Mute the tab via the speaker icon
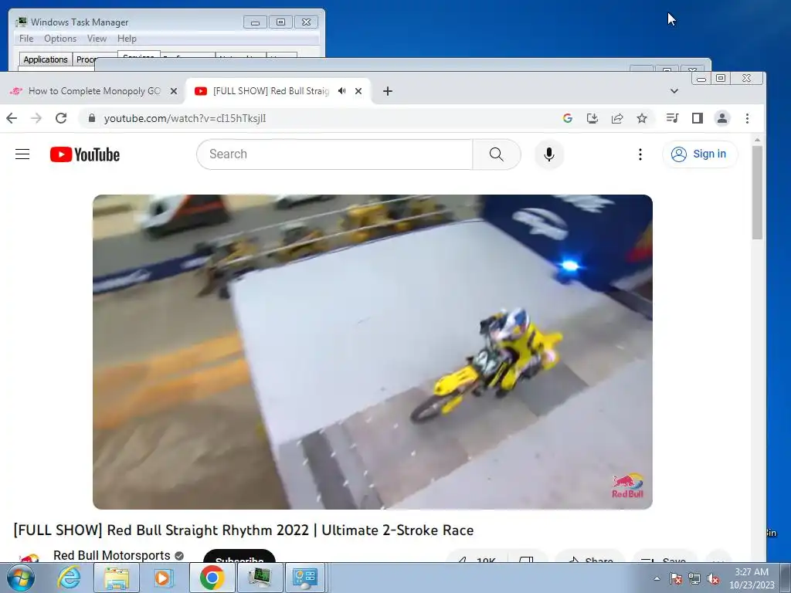Screen dimensions: 791x593 point(342,91)
